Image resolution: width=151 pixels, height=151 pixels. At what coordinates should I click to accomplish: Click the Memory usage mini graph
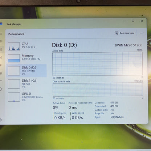14,58
